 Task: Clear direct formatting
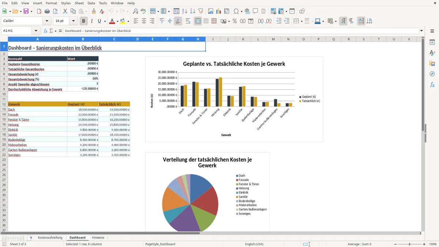pyautogui.click(x=102, y=11)
